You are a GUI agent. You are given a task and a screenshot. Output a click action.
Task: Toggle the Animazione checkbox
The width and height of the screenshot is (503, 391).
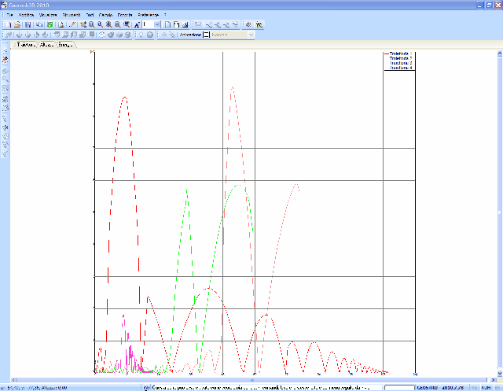206,35
